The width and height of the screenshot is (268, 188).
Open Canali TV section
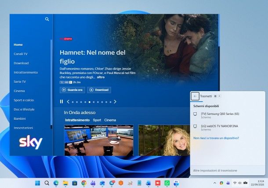[21, 54]
